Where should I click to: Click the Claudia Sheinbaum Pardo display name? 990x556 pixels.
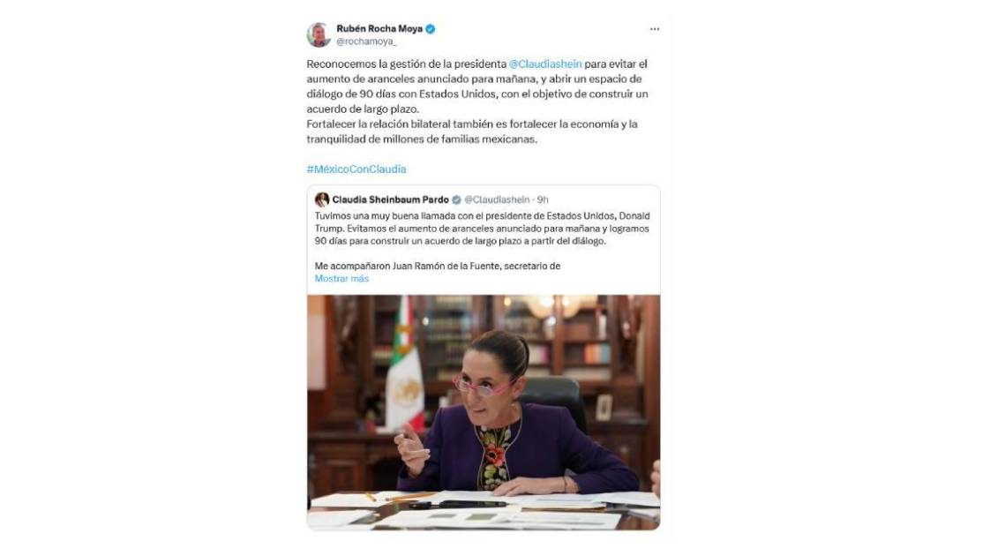pyautogui.click(x=390, y=199)
